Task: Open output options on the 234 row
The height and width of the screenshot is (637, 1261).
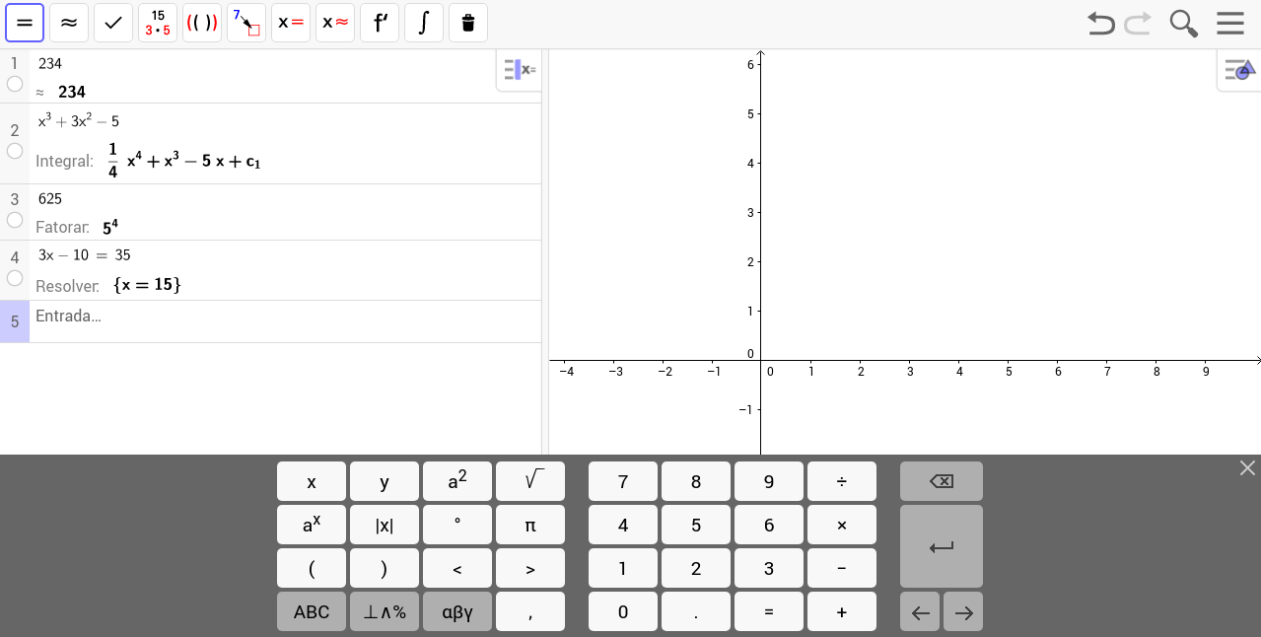Action: coord(519,69)
